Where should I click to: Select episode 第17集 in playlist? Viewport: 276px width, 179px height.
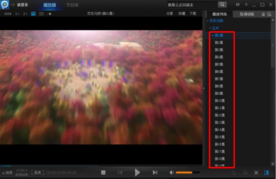click(220, 151)
